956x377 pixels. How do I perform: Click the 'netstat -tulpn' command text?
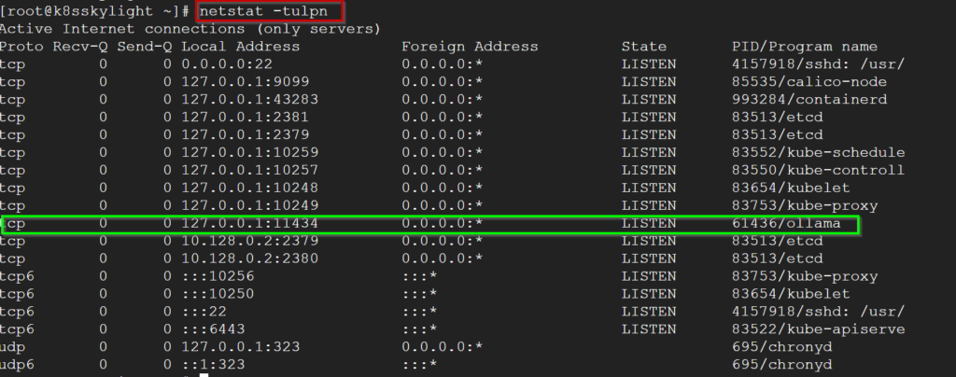click(263, 11)
